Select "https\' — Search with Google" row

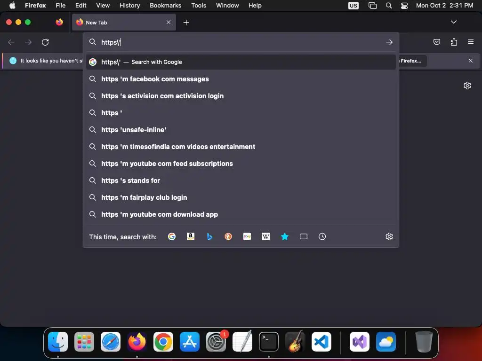pos(241,62)
